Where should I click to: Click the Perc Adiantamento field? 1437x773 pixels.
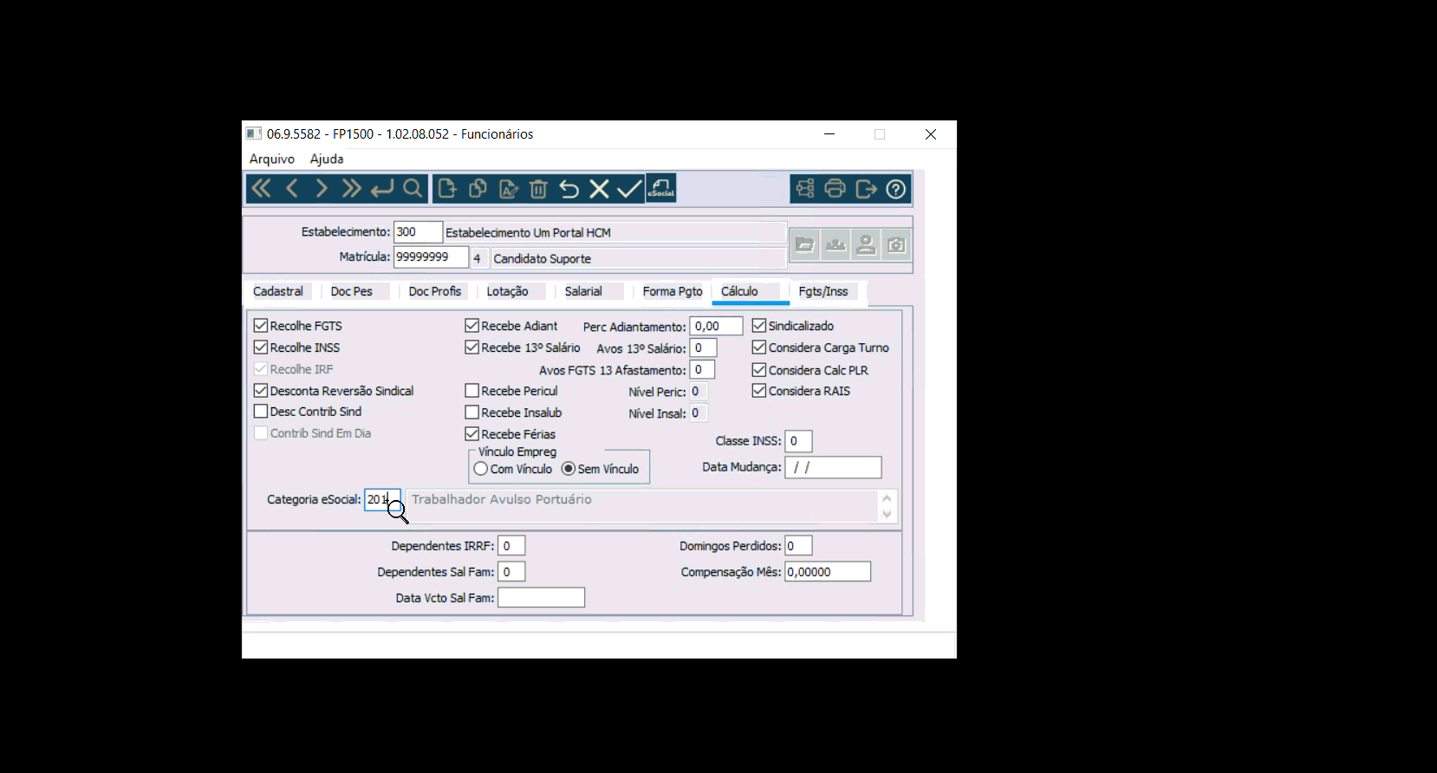716,326
